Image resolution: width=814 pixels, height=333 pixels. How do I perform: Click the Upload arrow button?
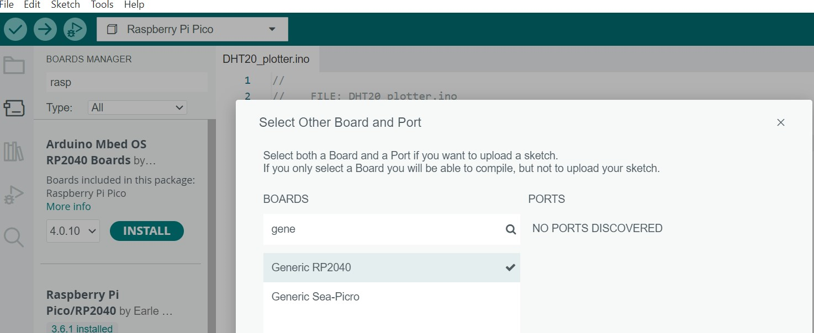(x=45, y=29)
